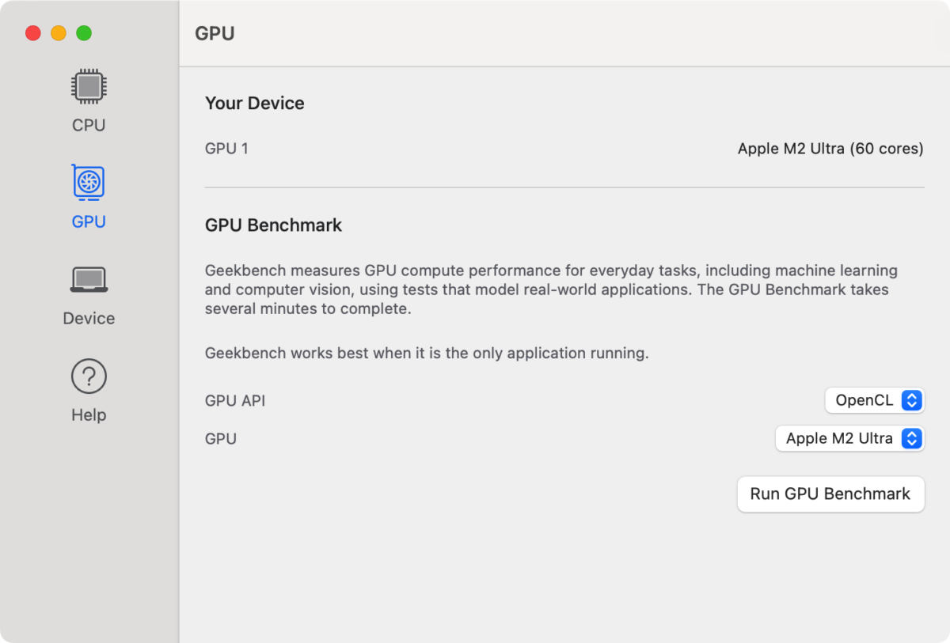Viewport: 950px width, 643px height.
Task: Click the GPU title in the window header
Action: click(x=215, y=33)
